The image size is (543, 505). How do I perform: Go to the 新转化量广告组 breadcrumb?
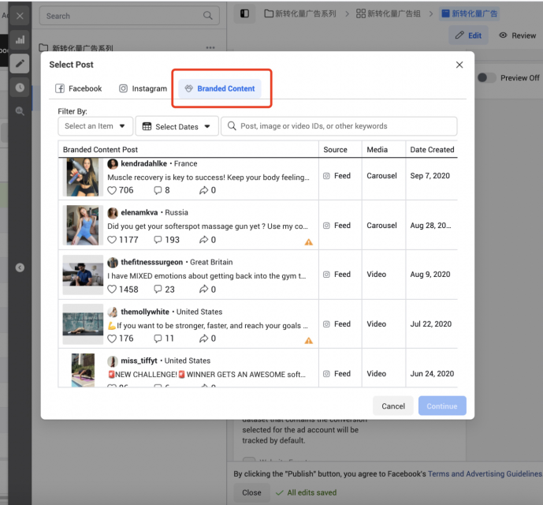389,13
